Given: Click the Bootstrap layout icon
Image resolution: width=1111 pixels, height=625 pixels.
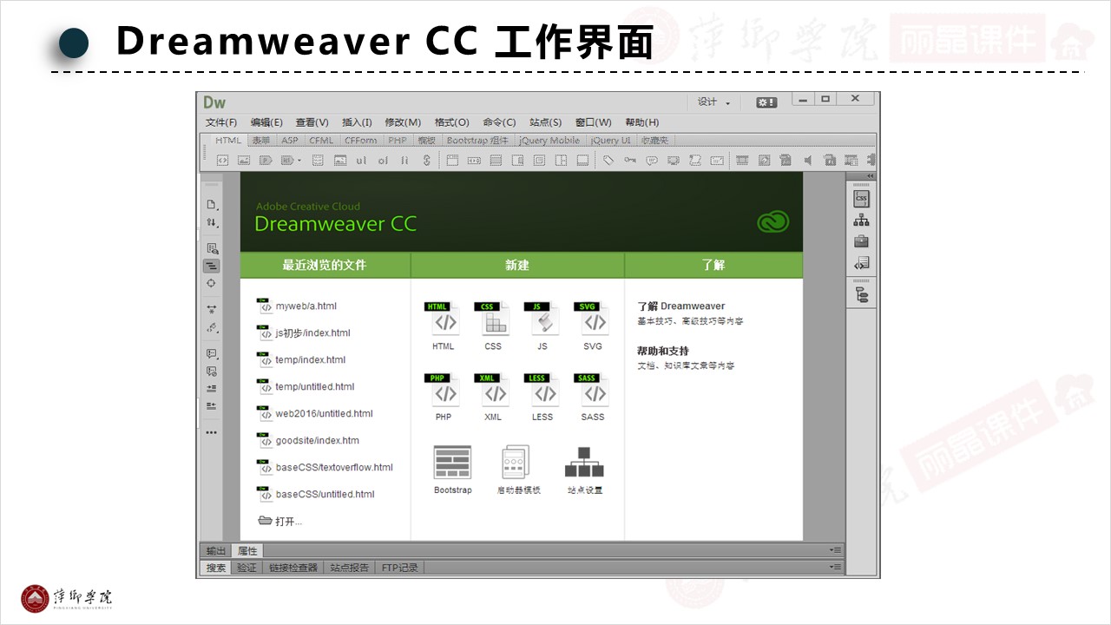Looking at the screenshot, I should pos(452,462).
